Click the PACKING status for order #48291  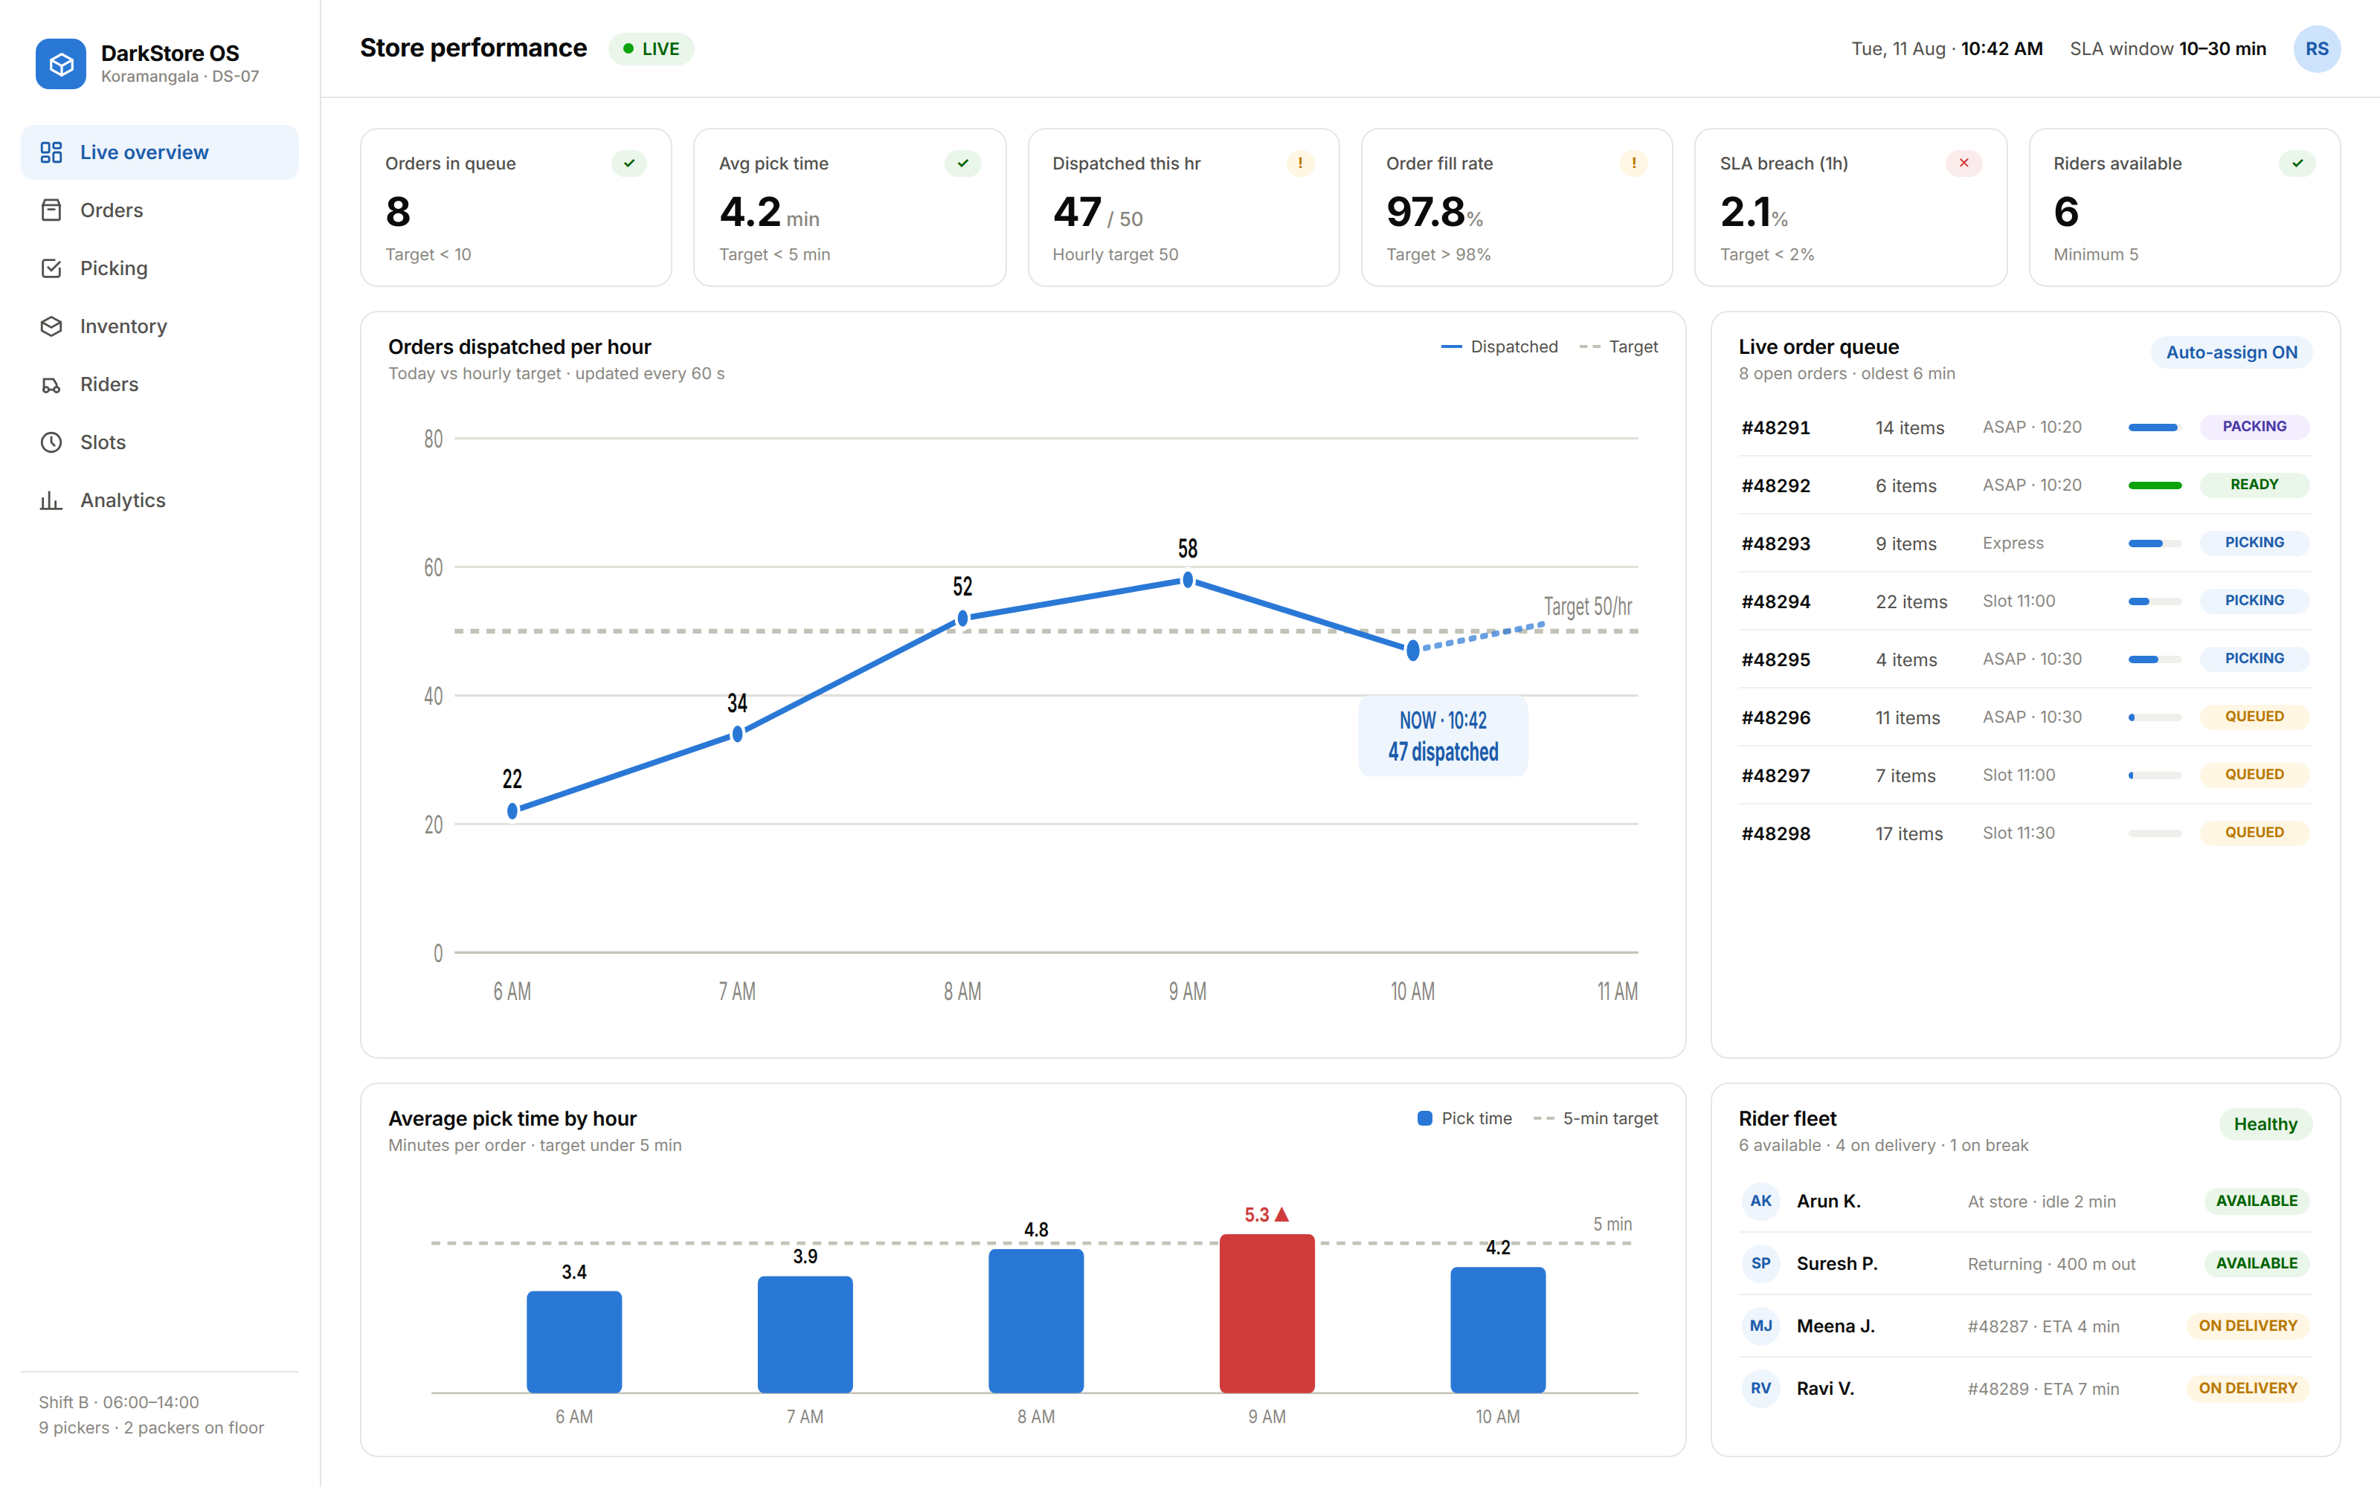click(2254, 427)
